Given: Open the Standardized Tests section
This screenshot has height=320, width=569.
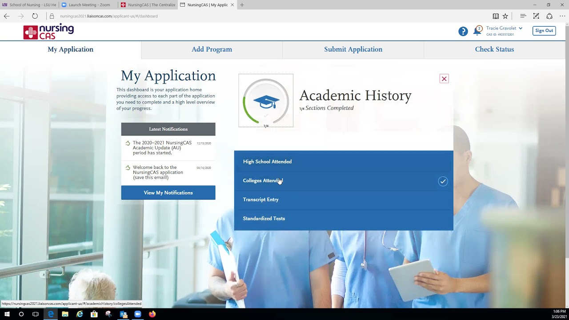Looking at the screenshot, I should click(344, 219).
